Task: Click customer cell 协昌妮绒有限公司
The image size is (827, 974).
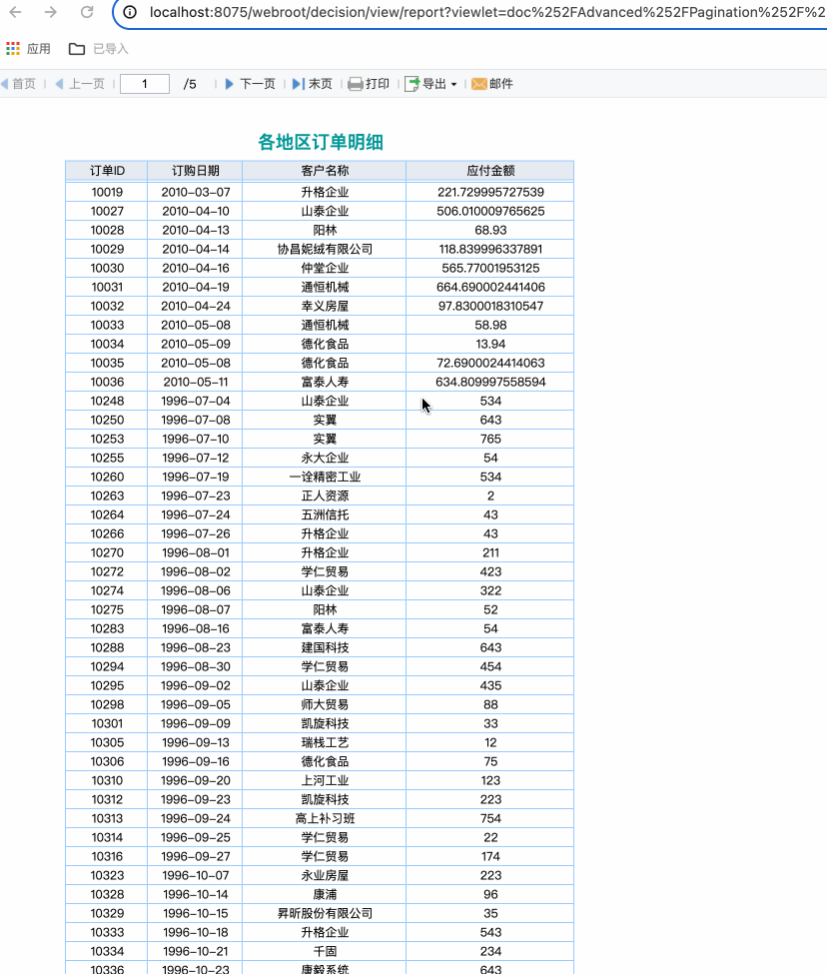Action: (324, 249)
